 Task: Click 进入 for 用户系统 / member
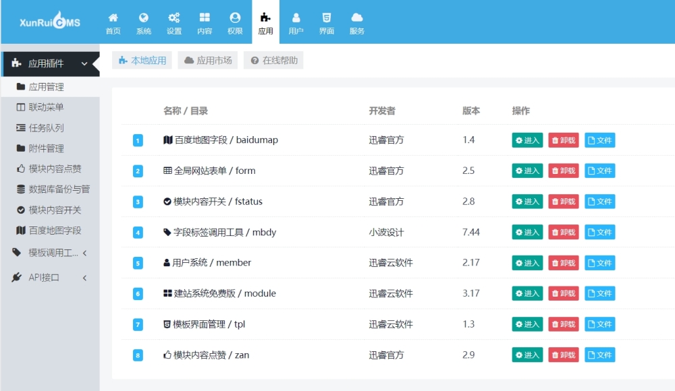pyautogui.click(x=527, y=263)
